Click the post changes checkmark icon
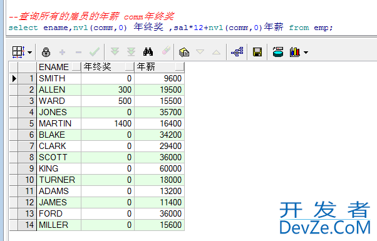The width and height of the screenshot is (377, 241). click(x=95, y=52)
